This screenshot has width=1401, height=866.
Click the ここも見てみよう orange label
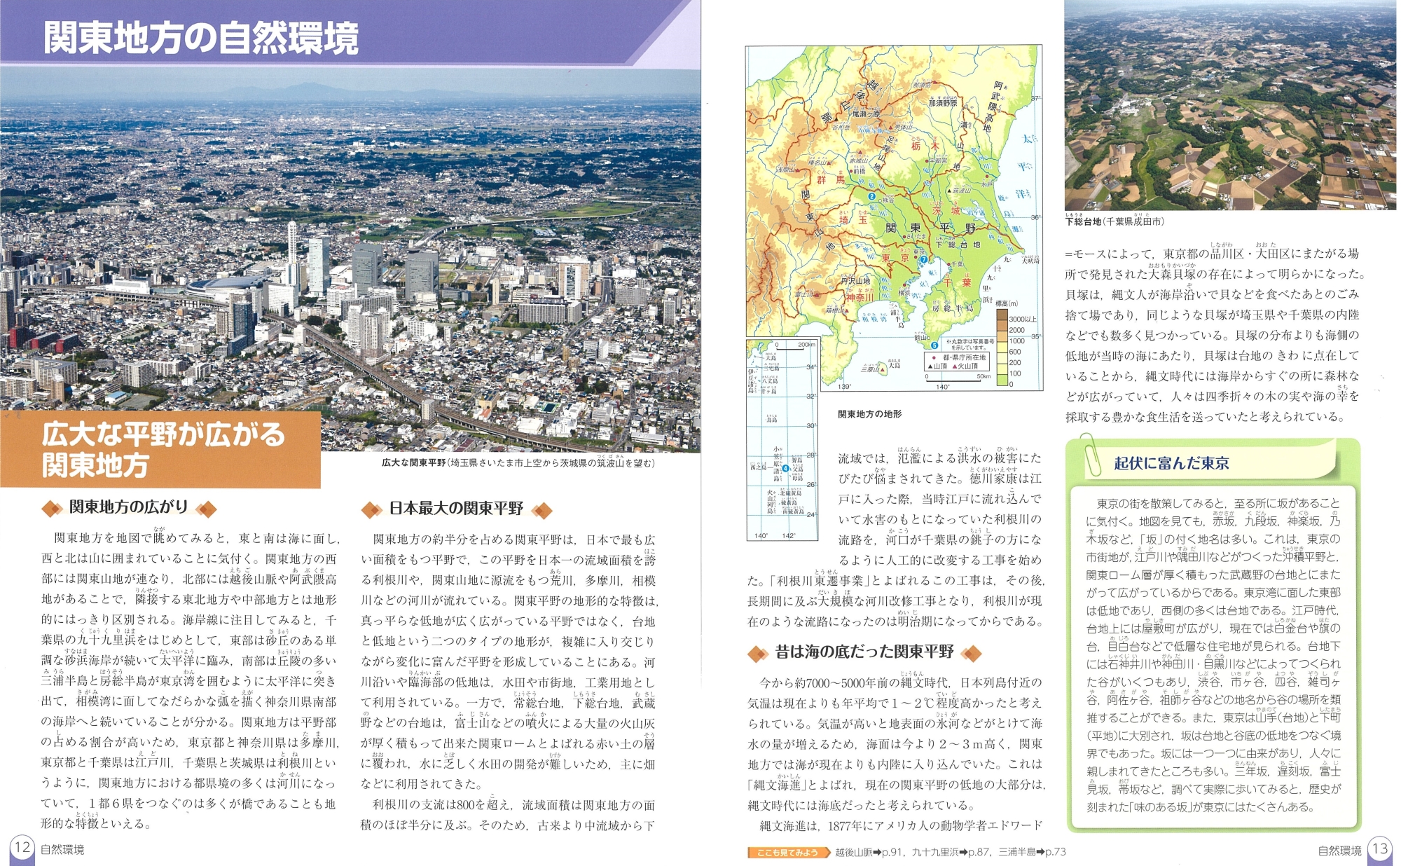pos(788,852)
